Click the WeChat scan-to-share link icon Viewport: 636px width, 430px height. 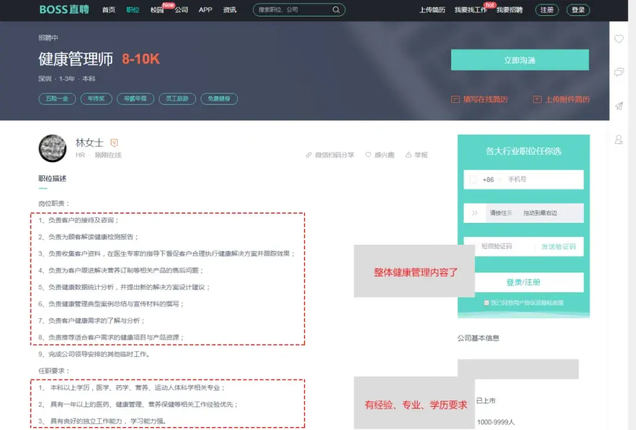coord(309,155)
